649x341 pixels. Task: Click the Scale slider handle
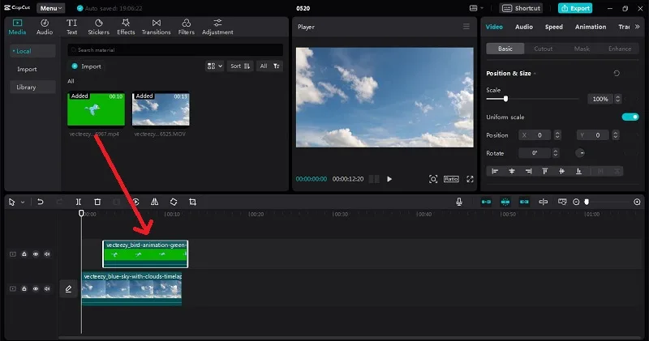point(505,99)
